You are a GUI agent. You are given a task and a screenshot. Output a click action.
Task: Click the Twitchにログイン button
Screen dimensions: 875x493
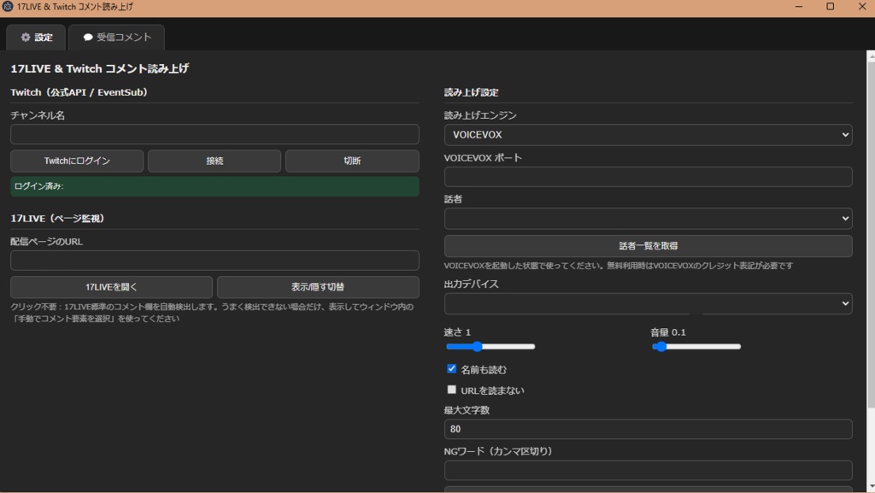click(x=77, y=161)
